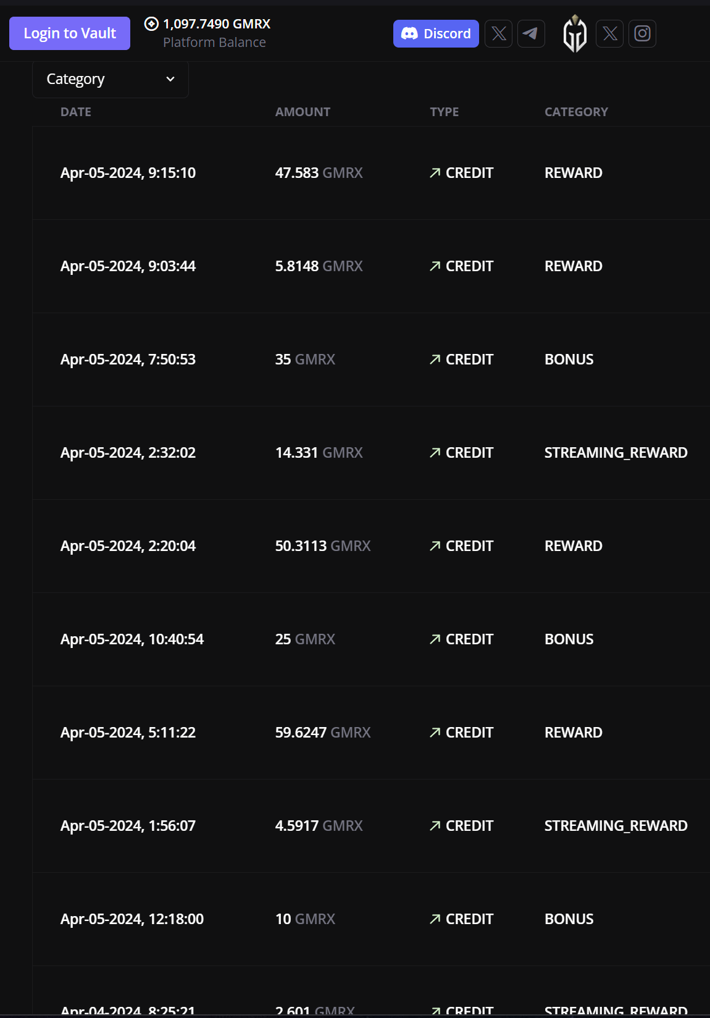Viewport: 710px width, 1018px height.
Task: Expand the Category filter dropdown
Action: pyautogui.click(x=110, y=79)
